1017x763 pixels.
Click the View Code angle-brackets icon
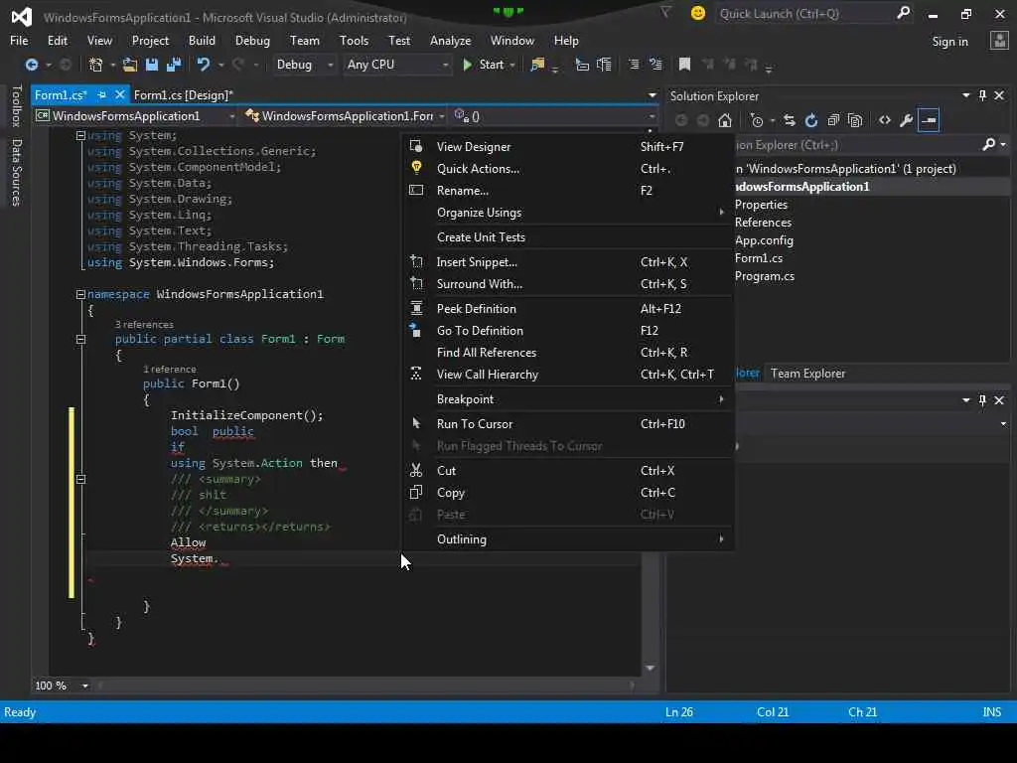pos(885,120)
